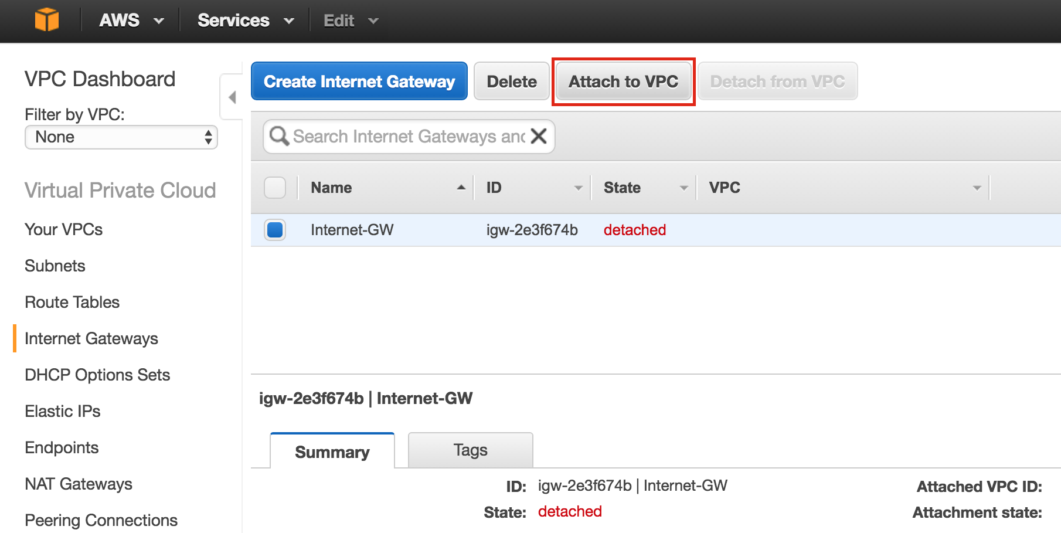Open the VPC column filter arrow

pyautogui.click(x=977, y=188)
